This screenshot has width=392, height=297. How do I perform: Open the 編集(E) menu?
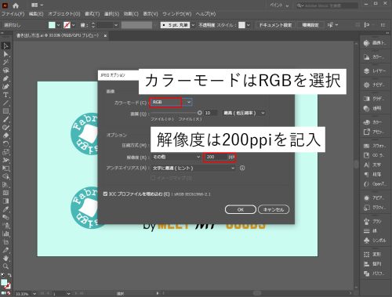36,14
